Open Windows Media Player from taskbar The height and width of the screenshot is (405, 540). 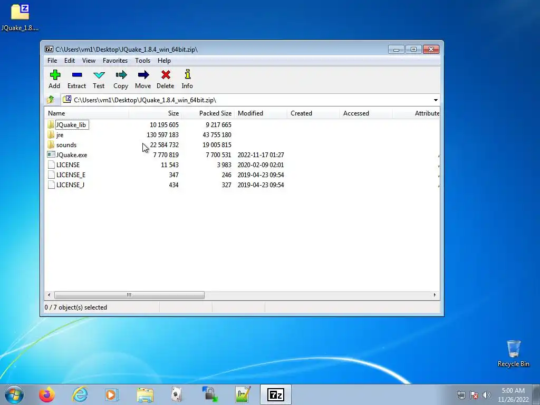point(112,394)
